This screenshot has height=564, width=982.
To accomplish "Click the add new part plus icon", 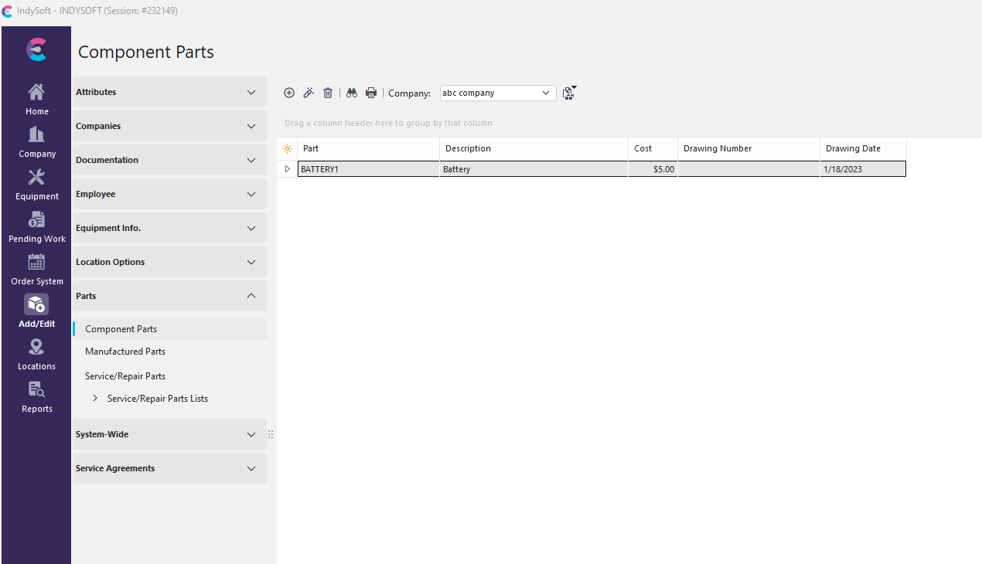I will coord(289,93).
